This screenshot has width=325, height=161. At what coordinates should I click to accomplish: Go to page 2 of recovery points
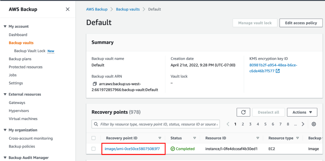tap(243, 124)
